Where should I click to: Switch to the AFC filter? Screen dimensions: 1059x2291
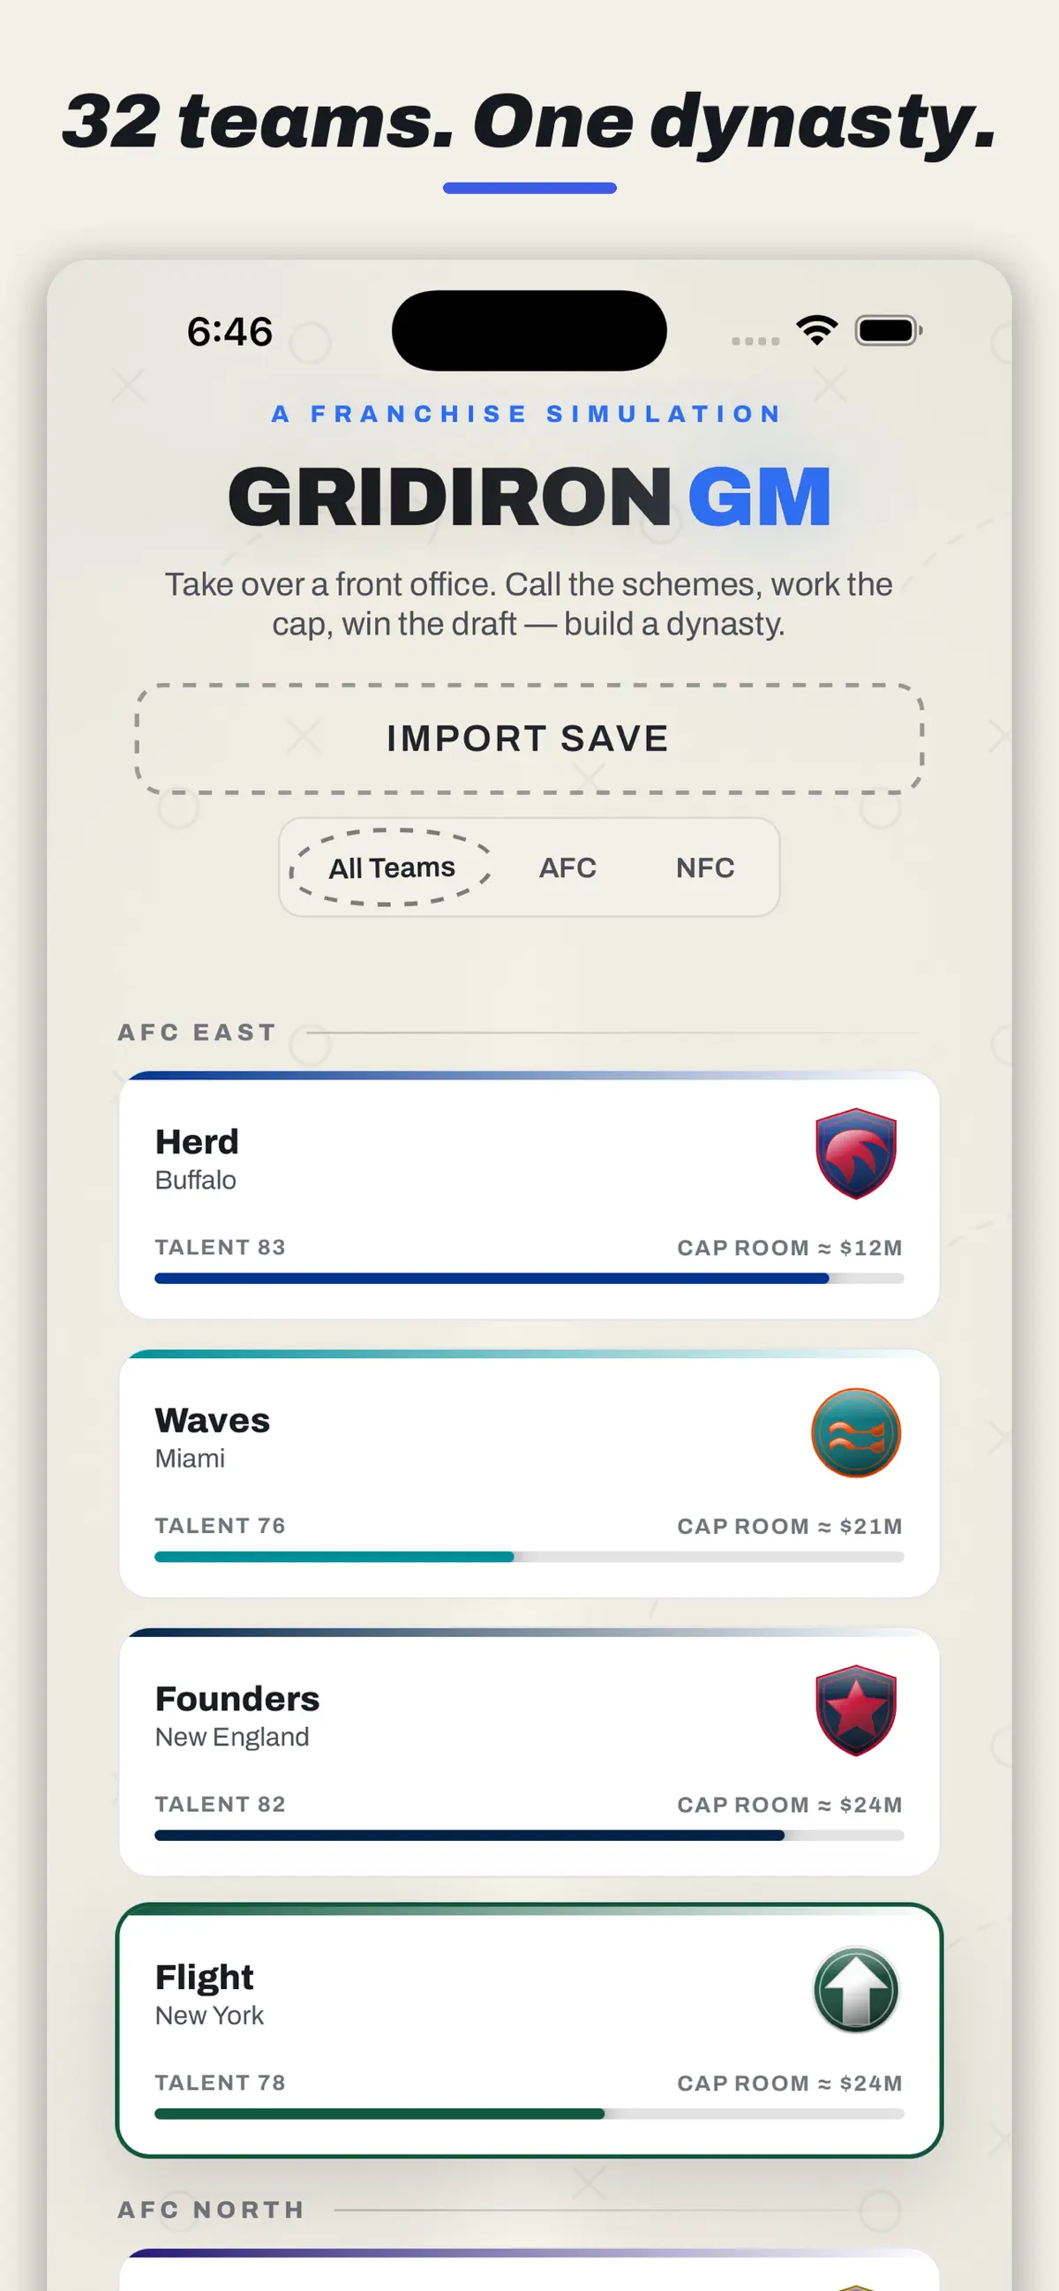click(x=567, y=868)
